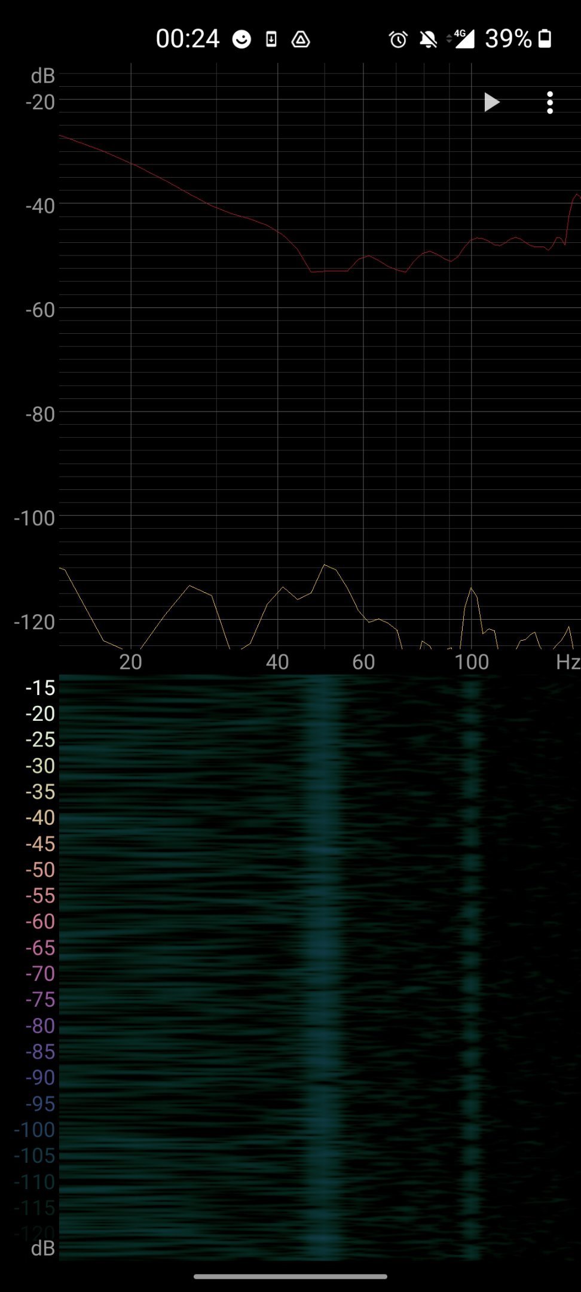
Task: Tap the -100 dB label on spectrum axis
Action: point(35,519)
